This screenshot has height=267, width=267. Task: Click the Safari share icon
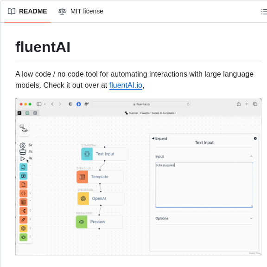(239, 104)
